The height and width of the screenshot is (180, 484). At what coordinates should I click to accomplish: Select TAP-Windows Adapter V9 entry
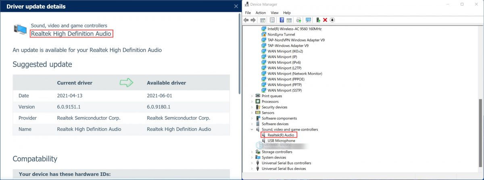288,46
